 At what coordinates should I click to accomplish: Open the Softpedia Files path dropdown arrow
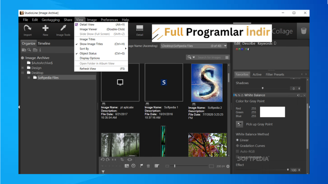pyautogui.click(x=225, y=46)
